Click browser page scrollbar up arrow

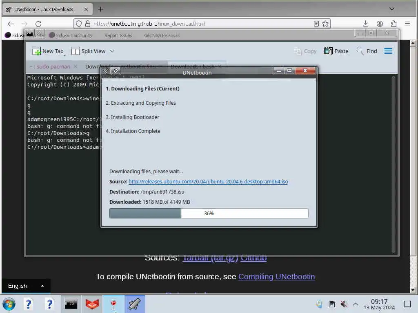(x=413, y=43)
